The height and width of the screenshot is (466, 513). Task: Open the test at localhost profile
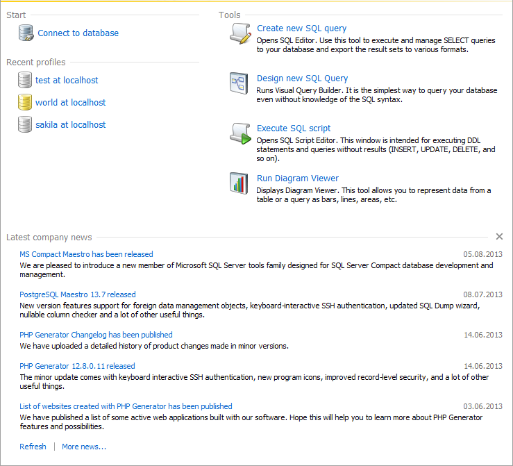(67, 80)
